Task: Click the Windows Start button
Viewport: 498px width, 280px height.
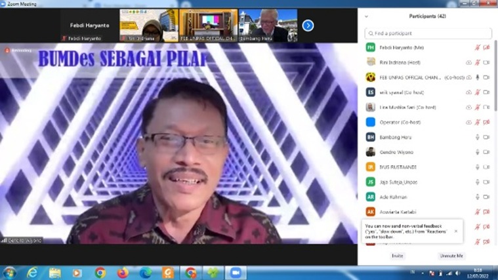Action: click(x=10, y=273)
